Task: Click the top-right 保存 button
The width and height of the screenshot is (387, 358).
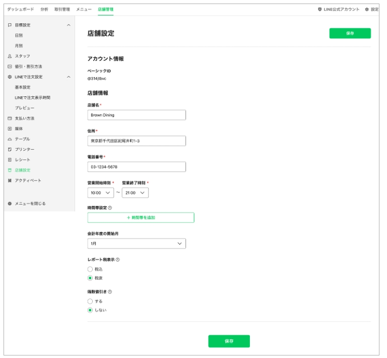Action: point(350,33)
